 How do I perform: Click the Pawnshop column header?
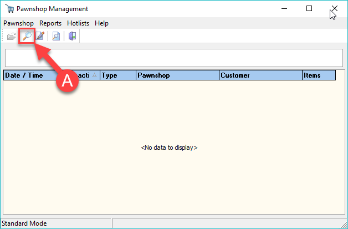coord(177,75)
